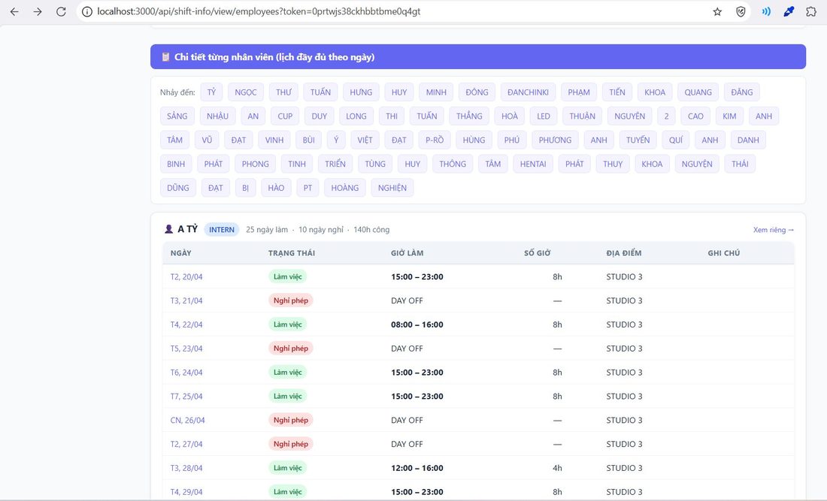Image resolution: width=827 pixels, height=501 pixels.
Task: Click the INTERN badge next to A TỶ
Action: pos(222,230)
